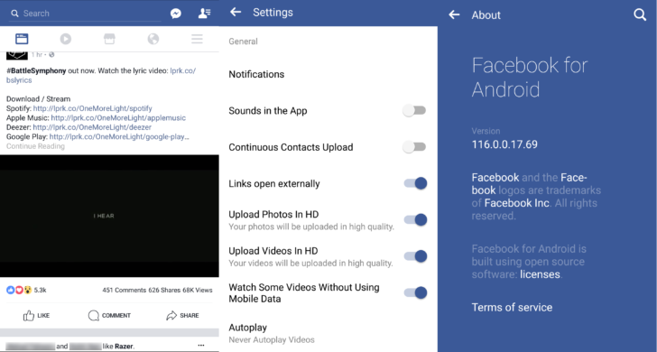Viewport: 657px width, 352px height.
Task: Click the search magnifier in the feed header
Action: pyautogui.click(x=14, y=14)
